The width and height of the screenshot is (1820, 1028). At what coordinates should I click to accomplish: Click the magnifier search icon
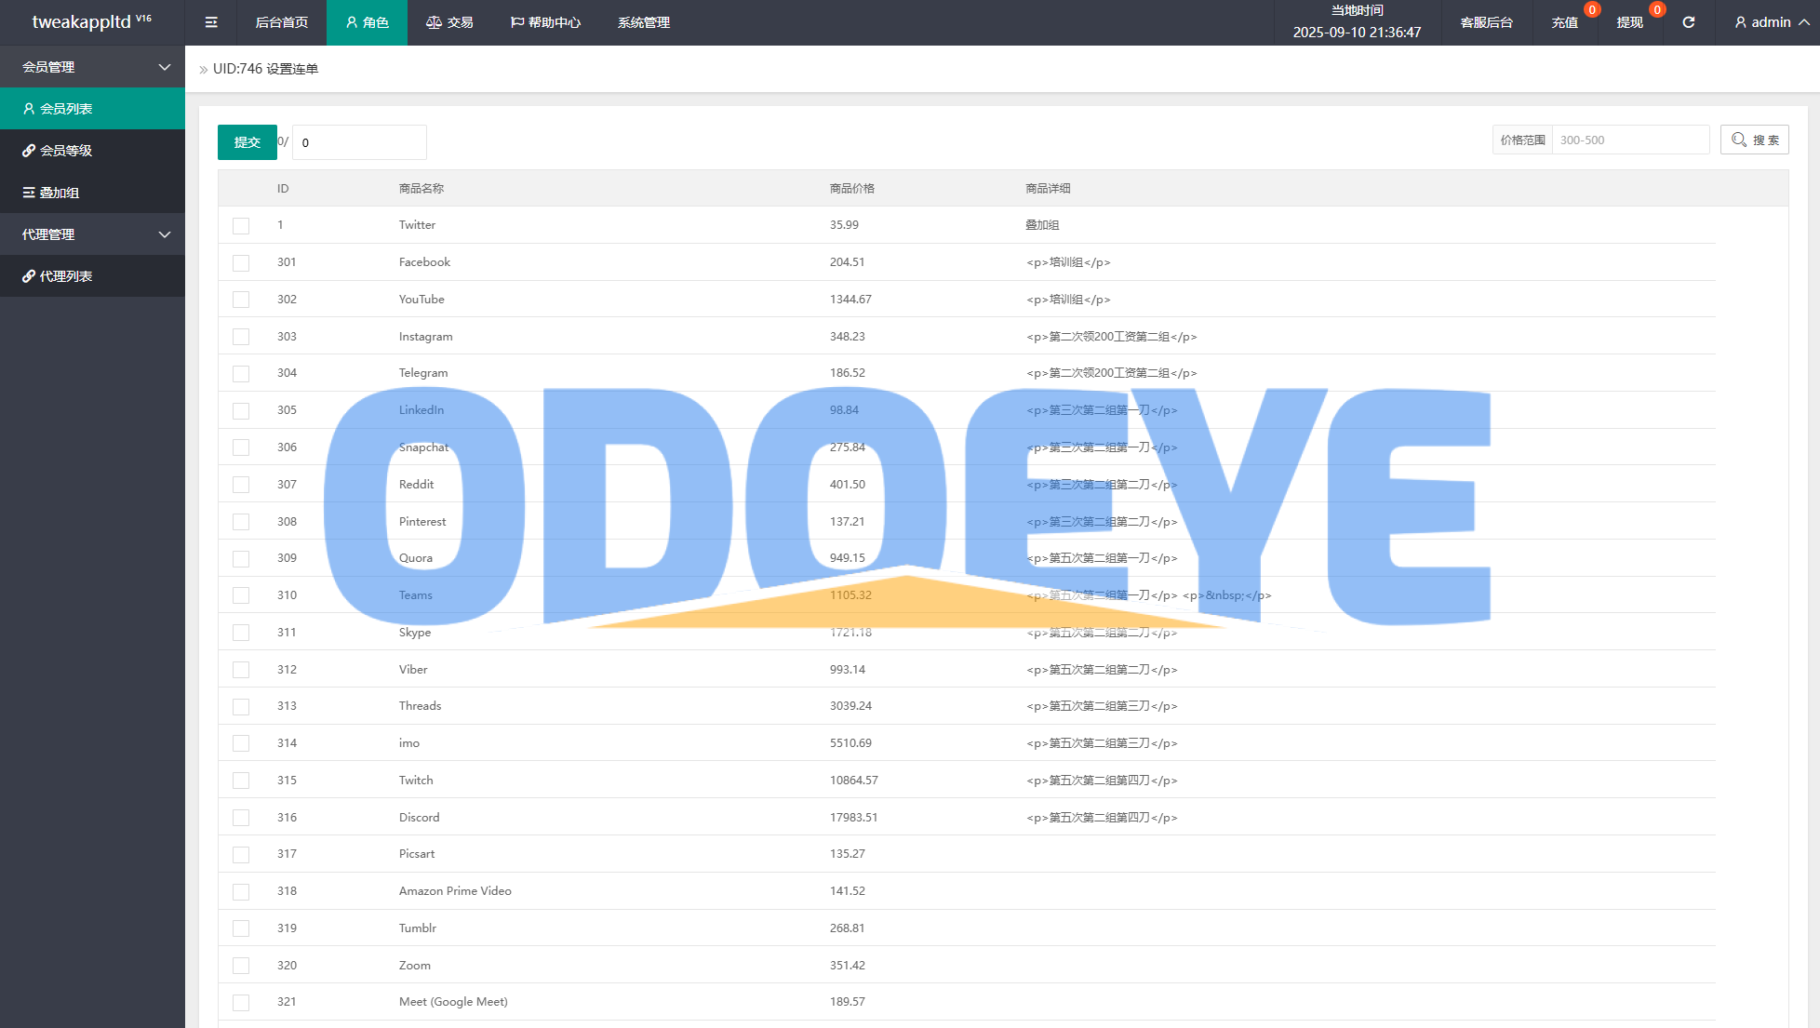[1738, 140]
